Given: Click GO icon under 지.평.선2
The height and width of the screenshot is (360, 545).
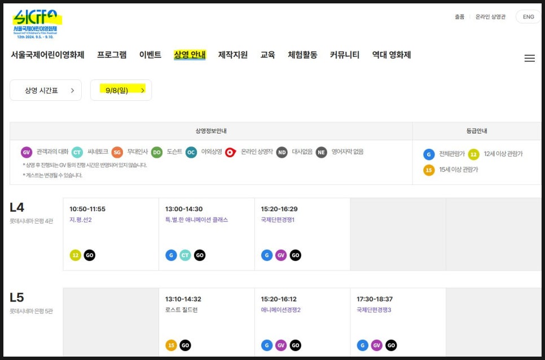Looking at the screenshot, I should (89, 255).
